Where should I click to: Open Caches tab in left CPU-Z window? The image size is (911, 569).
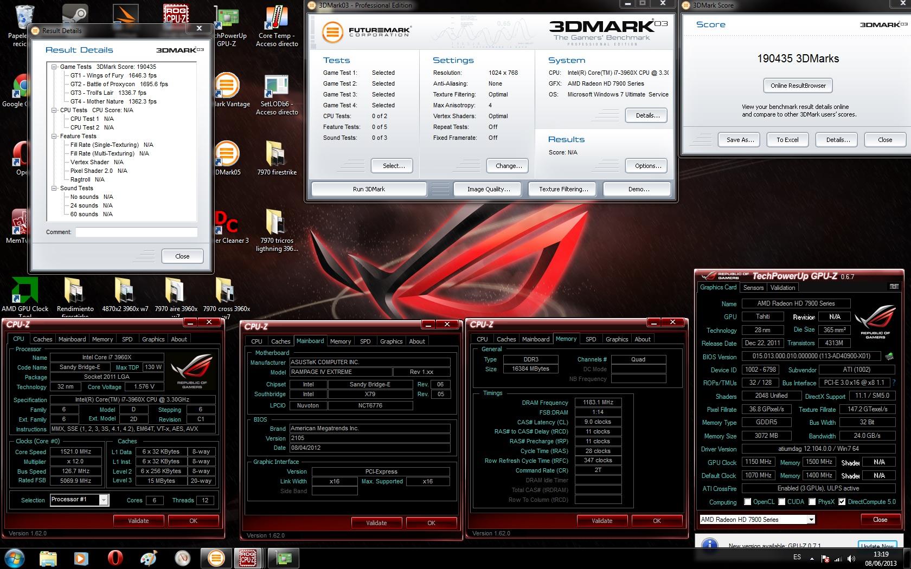[x=43, y=339]
